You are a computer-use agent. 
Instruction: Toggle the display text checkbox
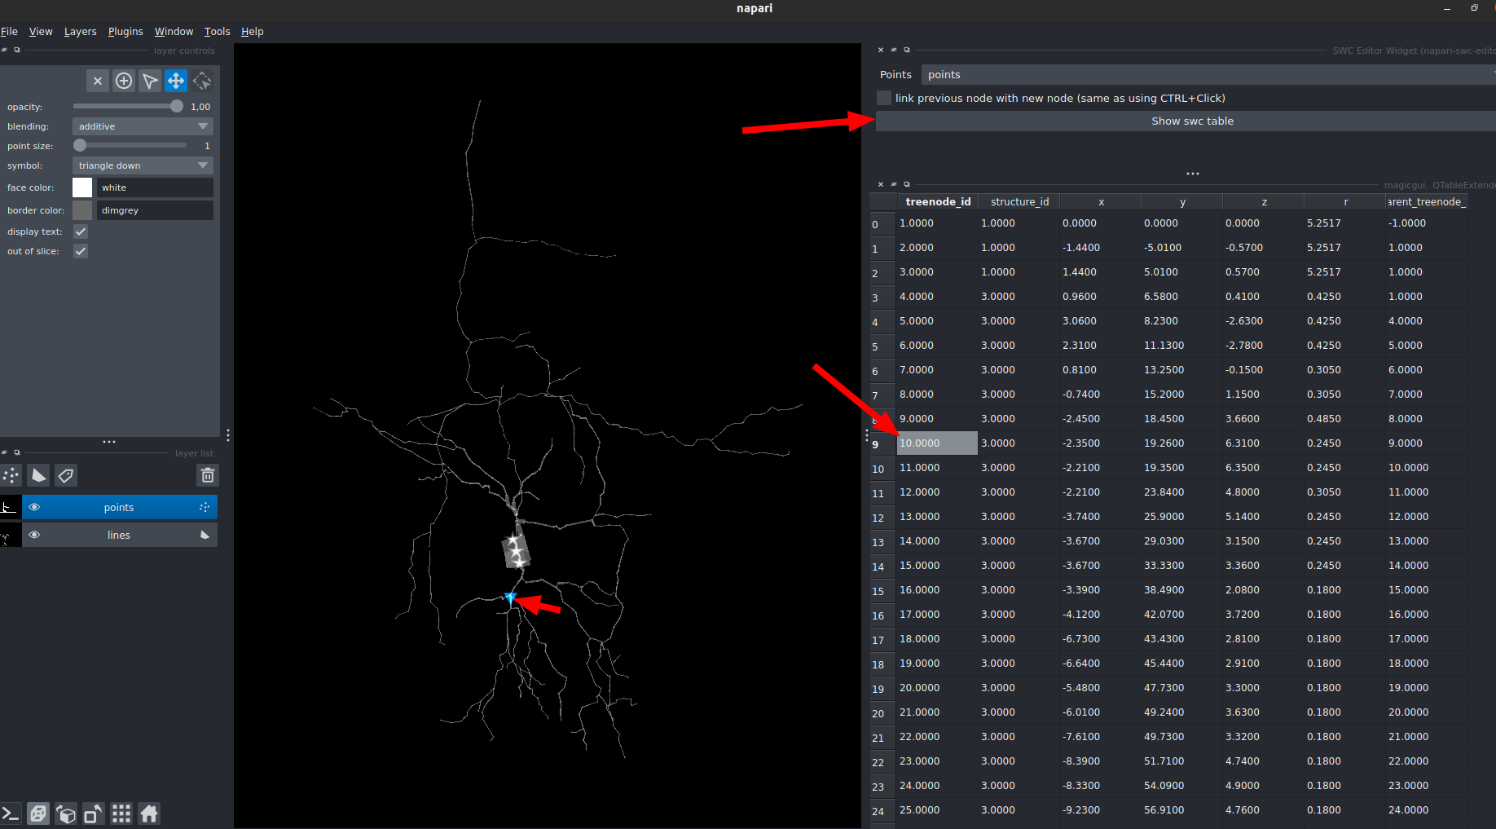coord(81,232)
